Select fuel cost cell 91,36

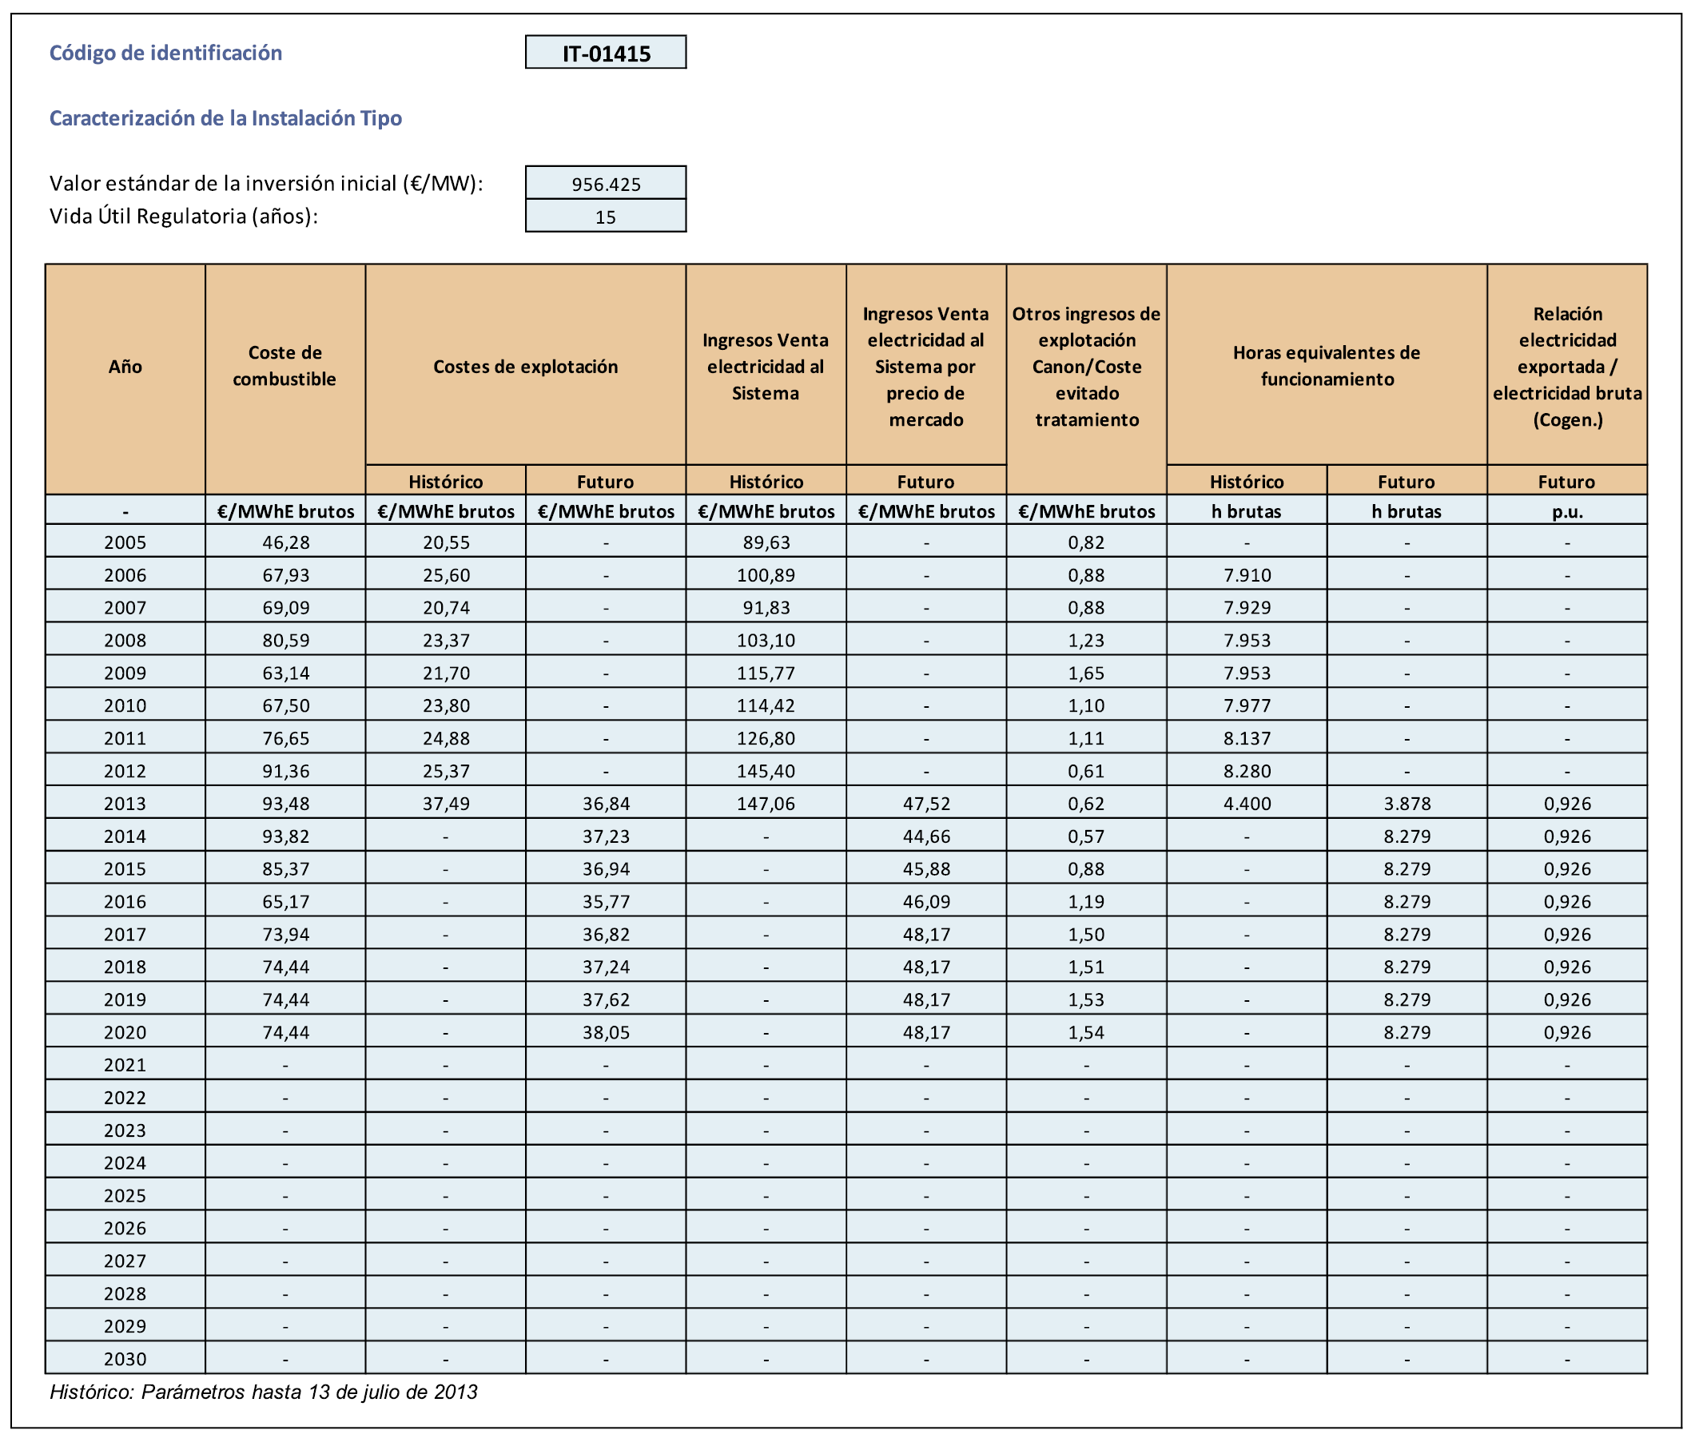pos(285,771)
